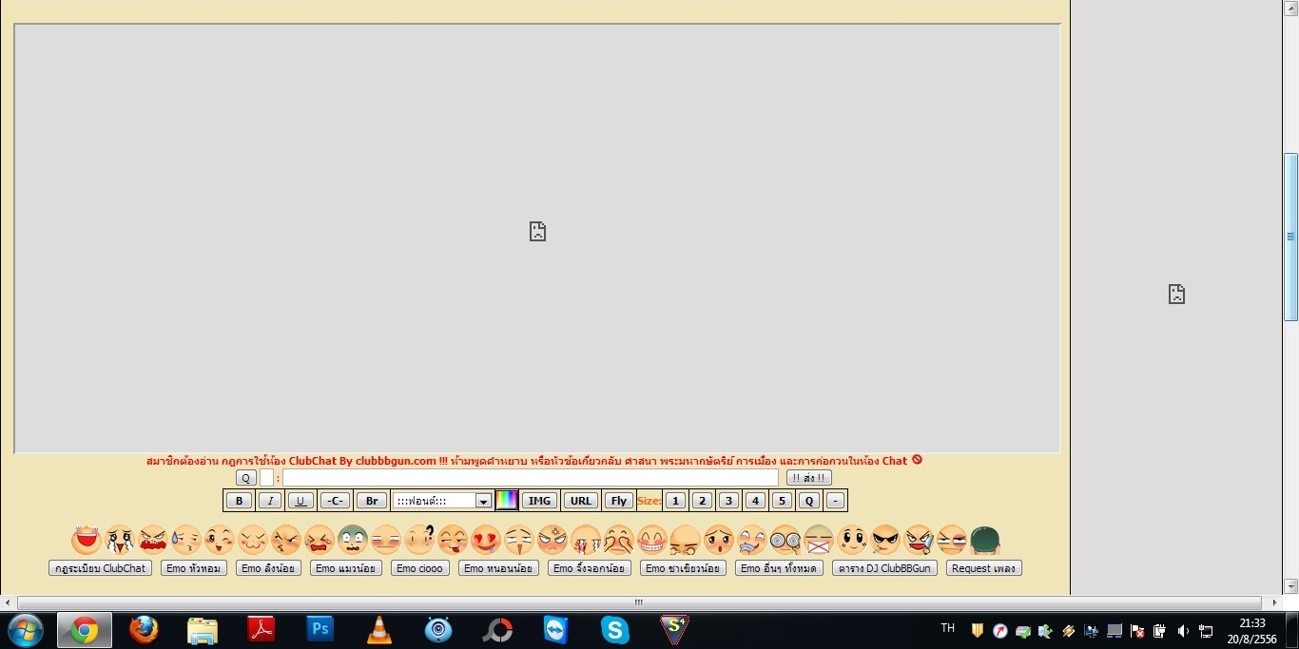Insert the sweat-drop emoticon
Screen dimensions: 1299x649
(186, 540)
